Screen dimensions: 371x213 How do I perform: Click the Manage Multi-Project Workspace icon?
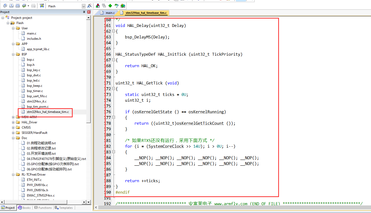click(x=104, y=6)
